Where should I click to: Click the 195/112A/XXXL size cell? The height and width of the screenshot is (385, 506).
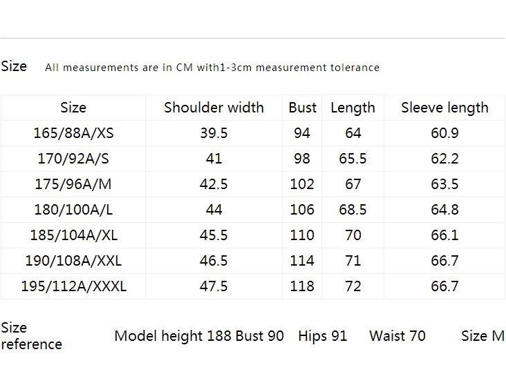tap(73, 286)
